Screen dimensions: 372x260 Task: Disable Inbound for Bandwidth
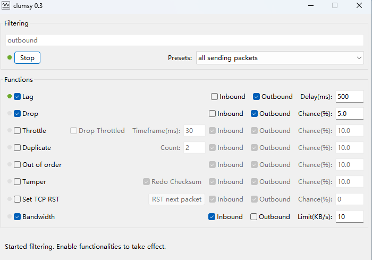(212, 217)
